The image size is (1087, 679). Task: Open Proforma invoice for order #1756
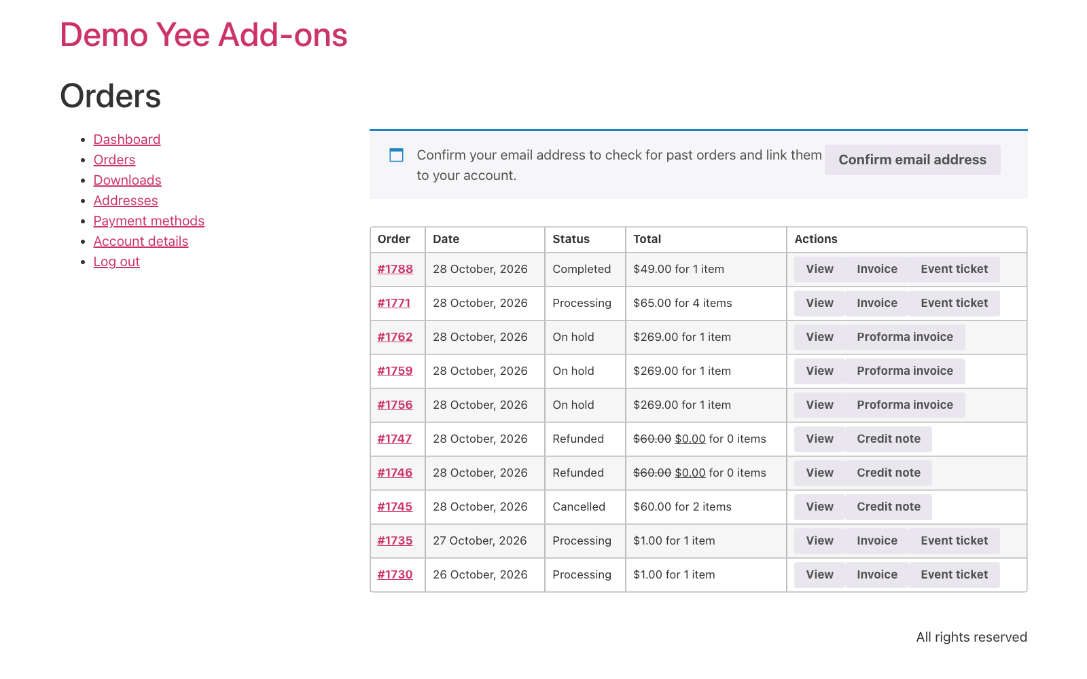pyautogui.click(x=905, y=405)
